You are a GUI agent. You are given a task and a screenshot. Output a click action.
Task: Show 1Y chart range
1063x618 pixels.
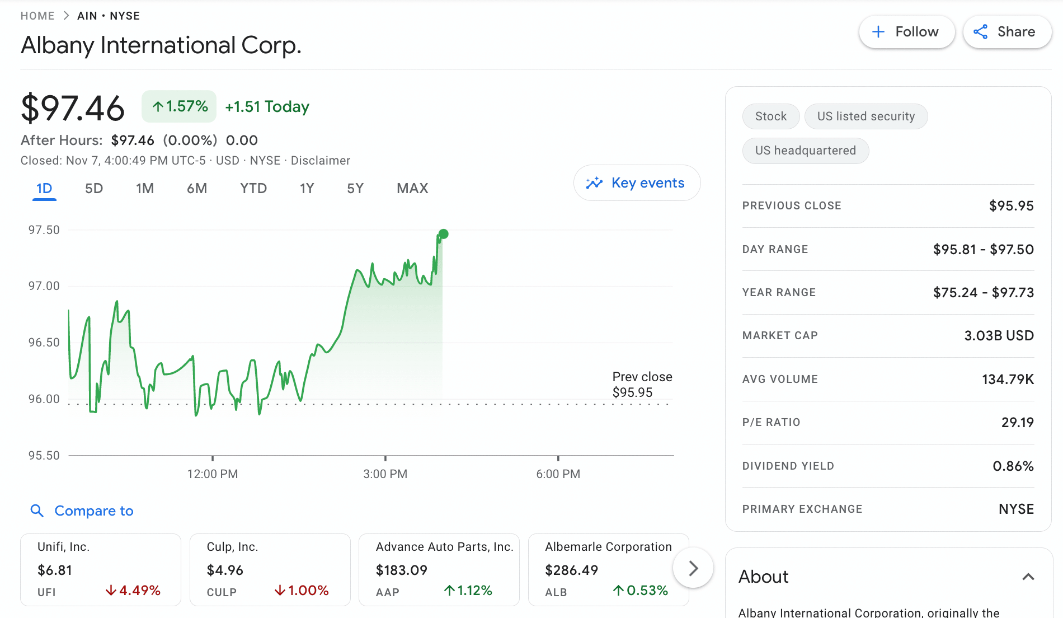[307, 189]
